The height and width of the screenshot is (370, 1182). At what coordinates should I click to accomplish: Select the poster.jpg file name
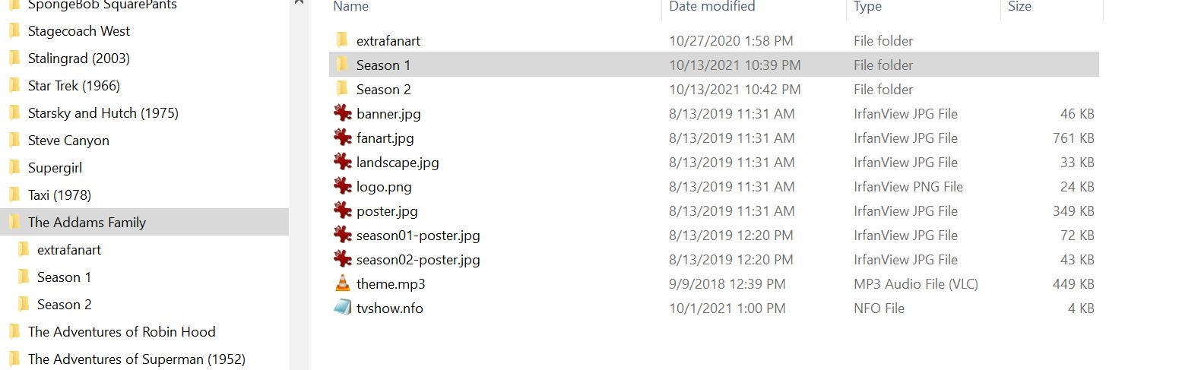point(387,210)
